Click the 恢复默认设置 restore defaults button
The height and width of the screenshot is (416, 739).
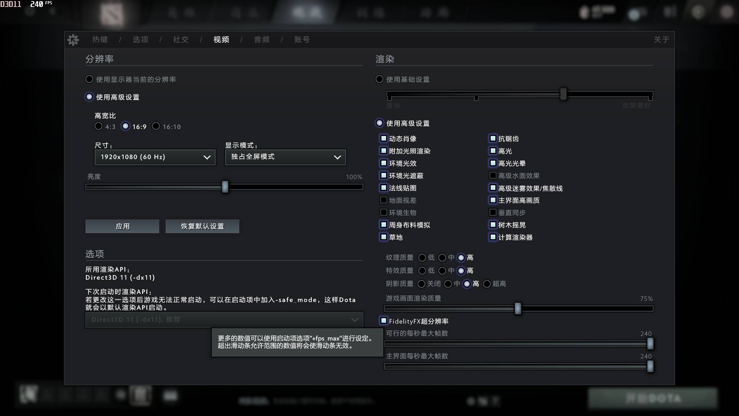202,226
